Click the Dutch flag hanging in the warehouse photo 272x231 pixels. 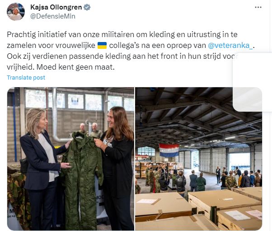click(169, 150)
